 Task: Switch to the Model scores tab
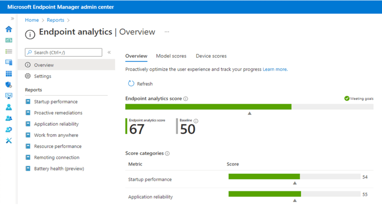point(171,56)
